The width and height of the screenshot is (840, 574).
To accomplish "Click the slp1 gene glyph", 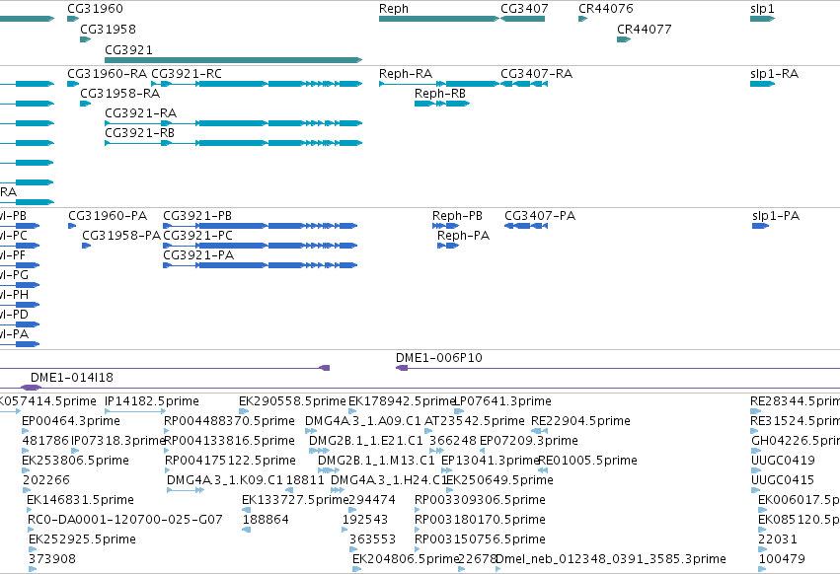I will click(762, 19).
